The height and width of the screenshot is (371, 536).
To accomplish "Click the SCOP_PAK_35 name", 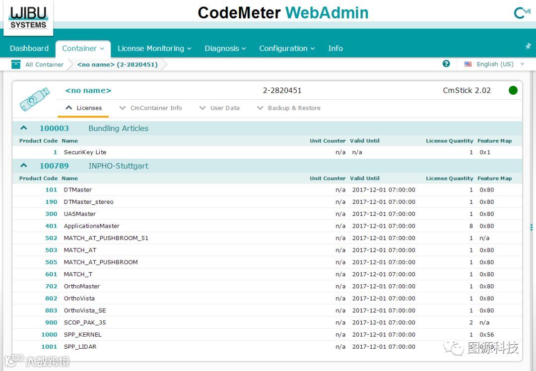I will (85, 322).
